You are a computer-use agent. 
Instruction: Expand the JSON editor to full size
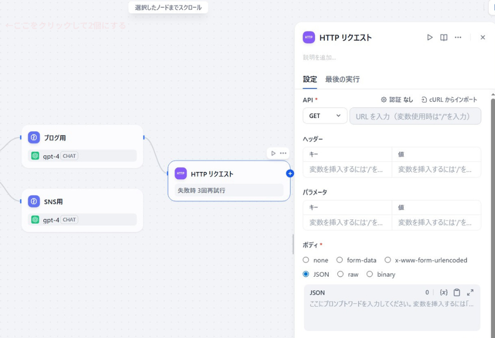pos(470,293)
